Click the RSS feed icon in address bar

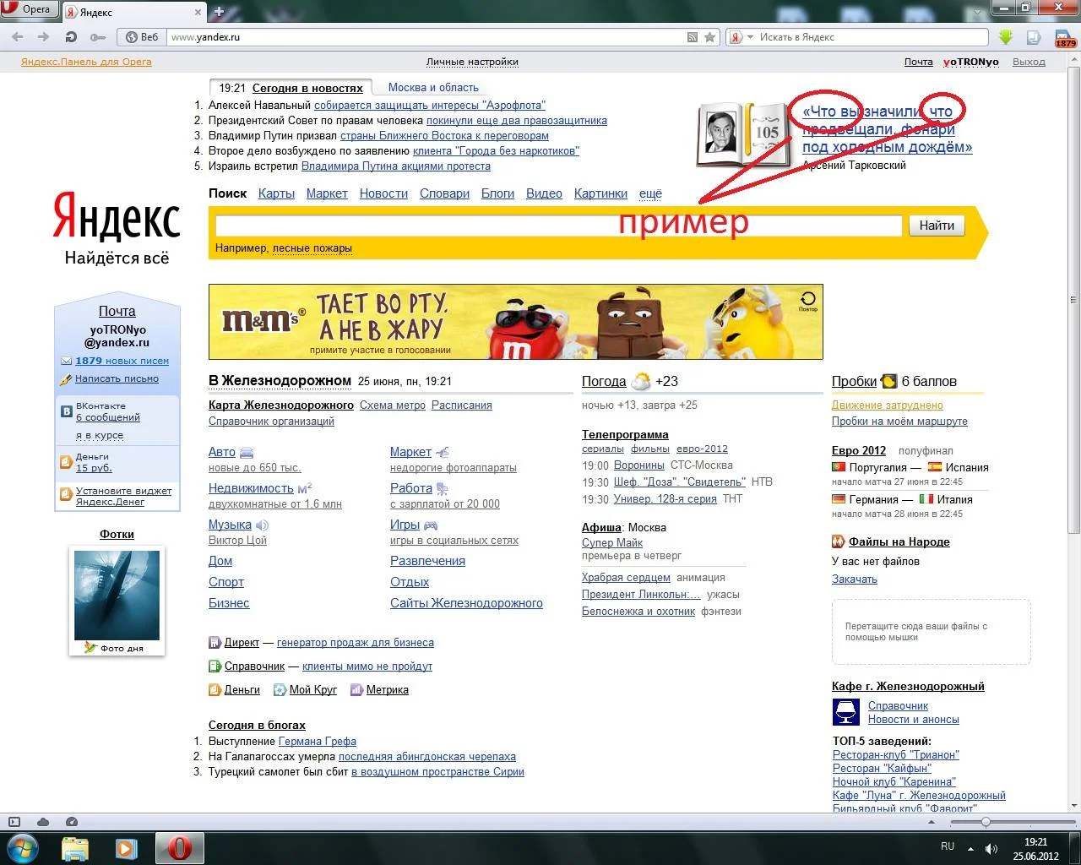(693, 37)
